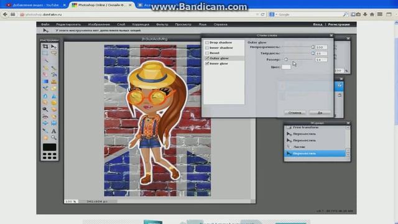Uncheck the Inner glow checkbox
The width and height of the screenshot is (398, 224).
coord(207,63)
